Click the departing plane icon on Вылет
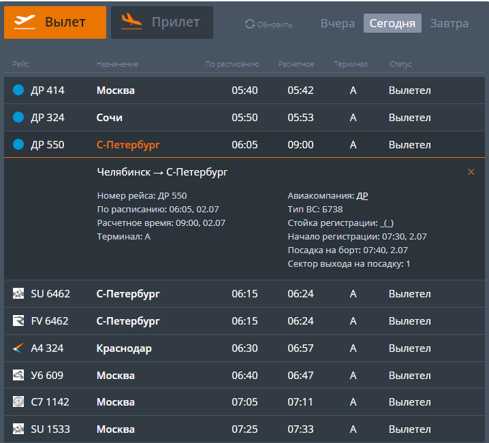 25,22
